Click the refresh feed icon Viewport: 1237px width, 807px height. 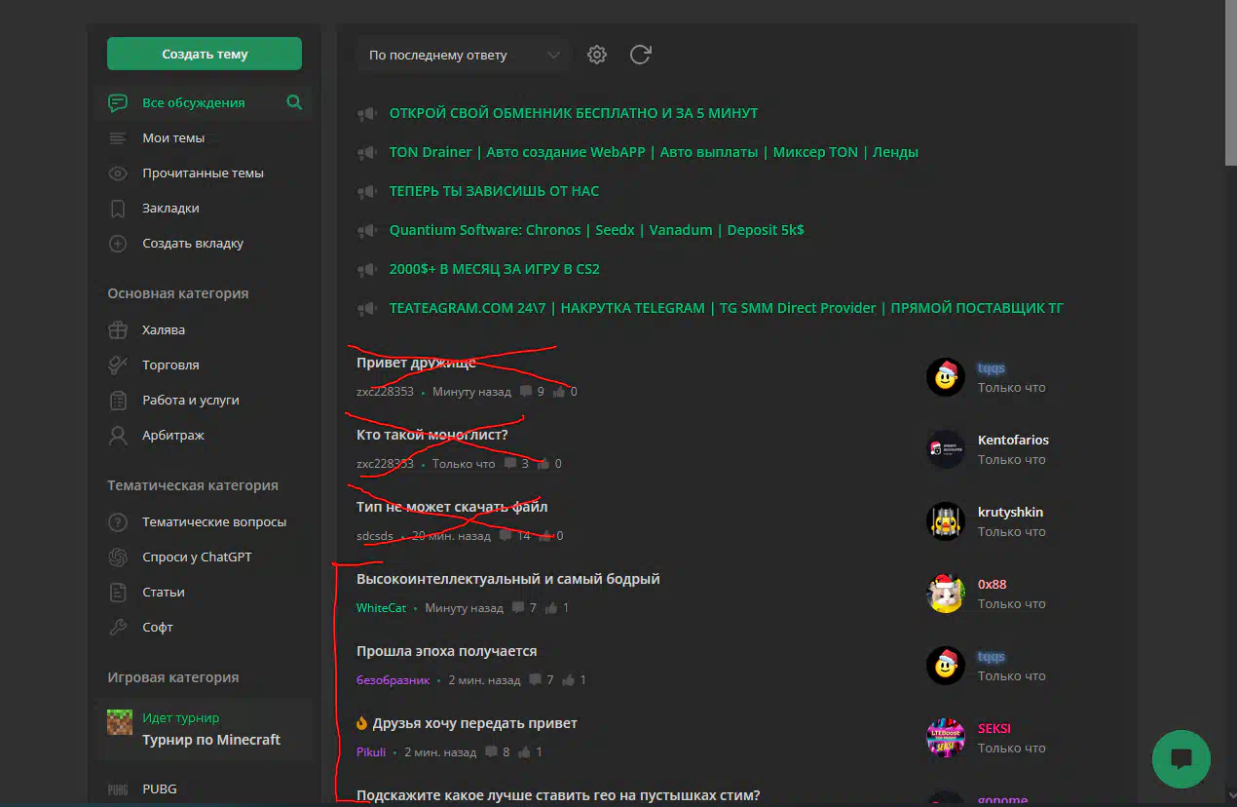(640, 55)
